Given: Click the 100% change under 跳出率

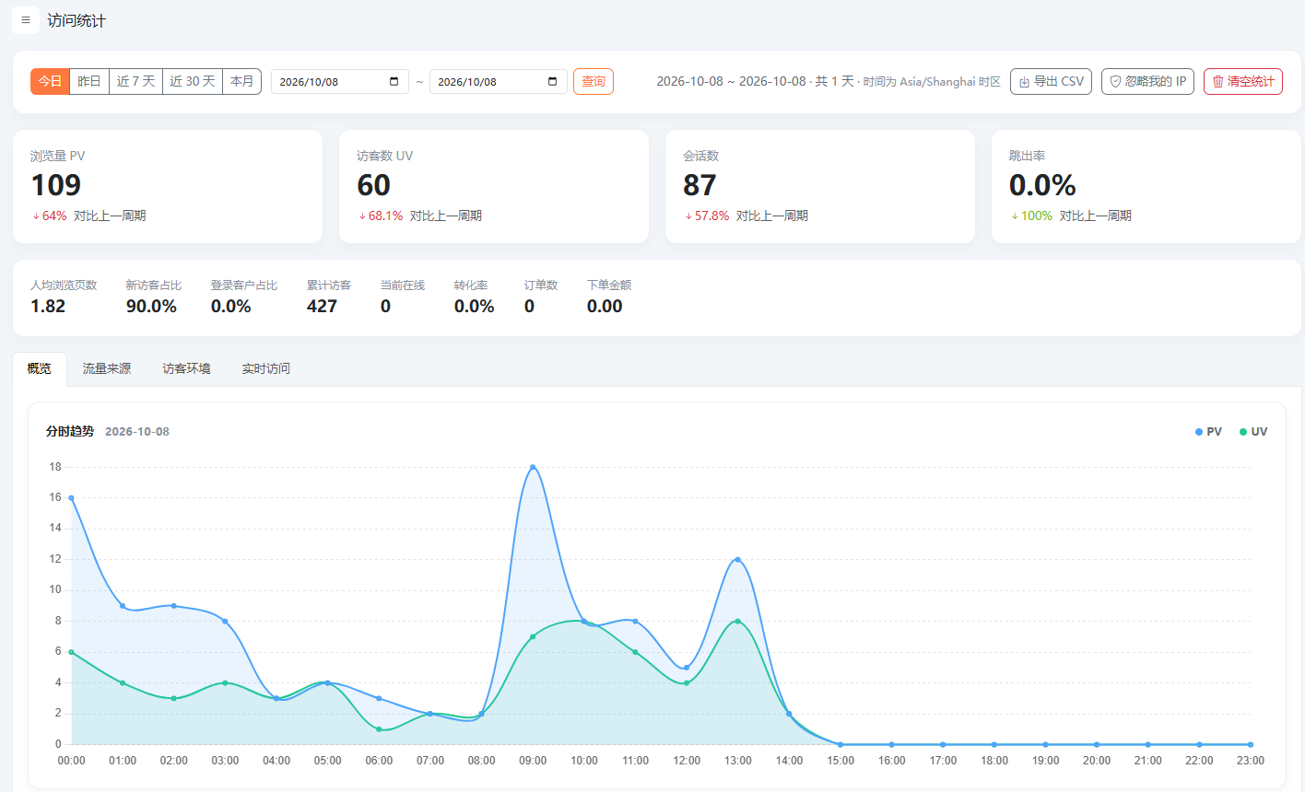Looking at the screenshot, I should (1031, 215).
